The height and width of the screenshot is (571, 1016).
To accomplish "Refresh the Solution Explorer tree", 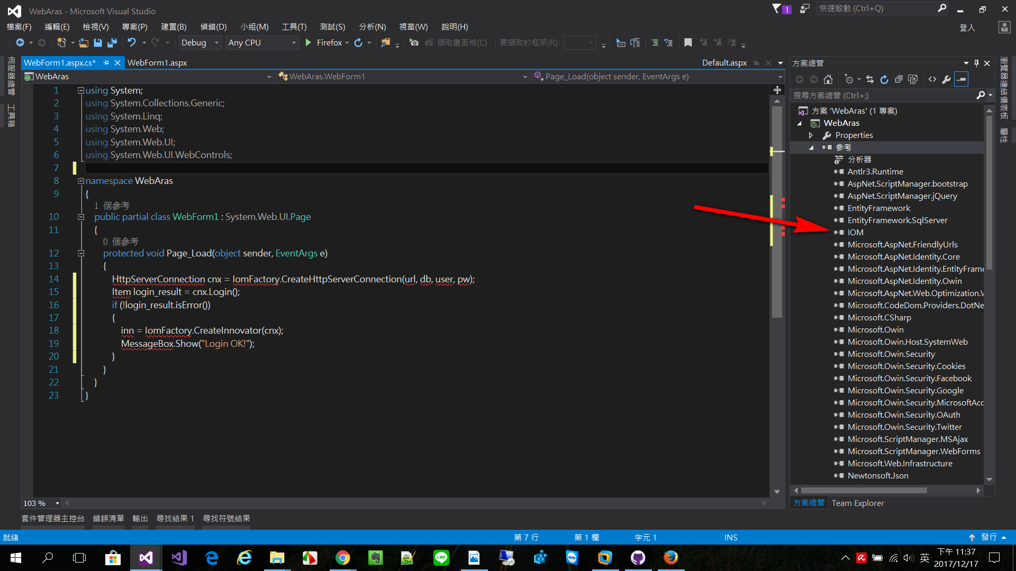I will coord(884,79).
